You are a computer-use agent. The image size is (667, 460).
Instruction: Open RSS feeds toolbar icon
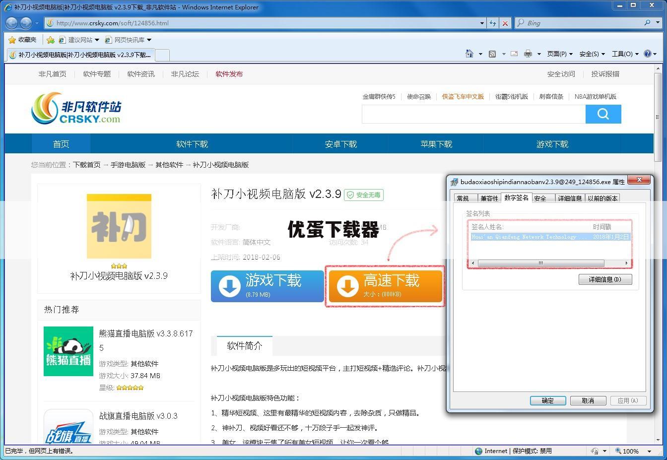point(492,54)
